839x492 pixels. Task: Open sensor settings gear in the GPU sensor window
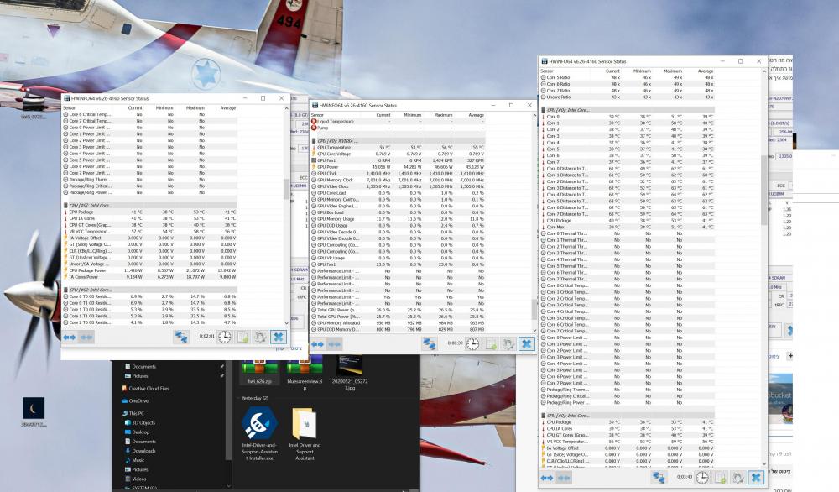tap(508, 344)
